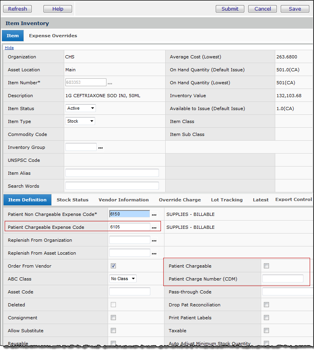This screenshot has height=353, width=314.
Task: Open the Item Type dropdown
Action: pyautogui.click(x=80, y=121)
